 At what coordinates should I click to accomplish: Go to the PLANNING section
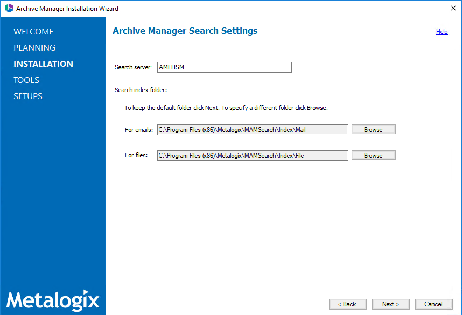point(34,48)
